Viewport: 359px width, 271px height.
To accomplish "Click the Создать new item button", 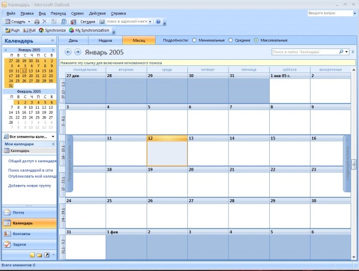I will [x=15, y=22].
